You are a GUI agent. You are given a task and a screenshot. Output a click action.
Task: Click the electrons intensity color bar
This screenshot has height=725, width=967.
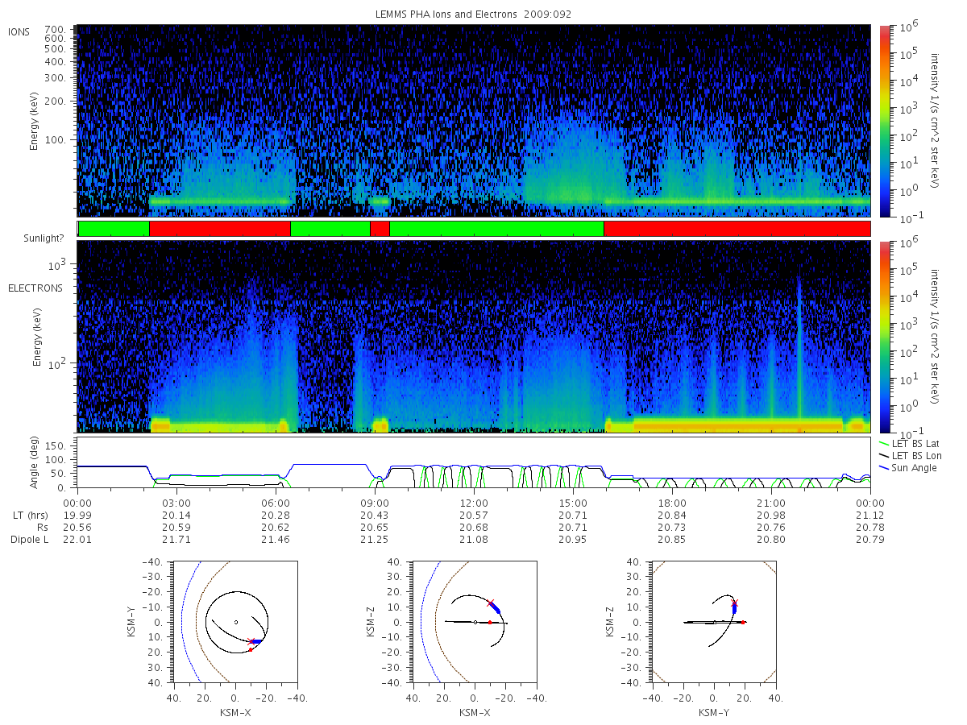(884, 337)
